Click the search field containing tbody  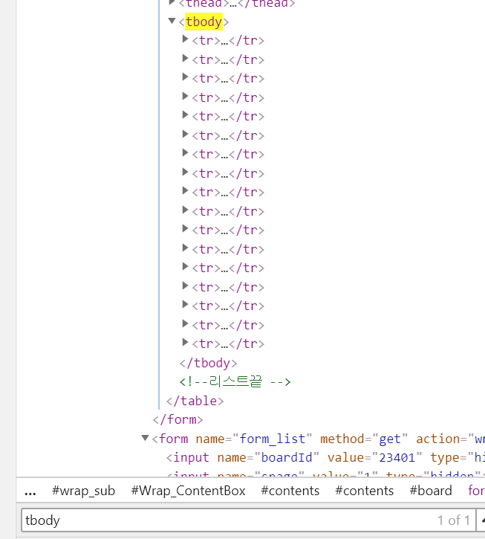click(x=223, y=520)
